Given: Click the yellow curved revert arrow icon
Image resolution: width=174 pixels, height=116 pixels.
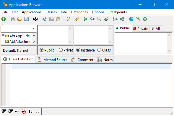Looking at the screenshot, I should 67,19.
